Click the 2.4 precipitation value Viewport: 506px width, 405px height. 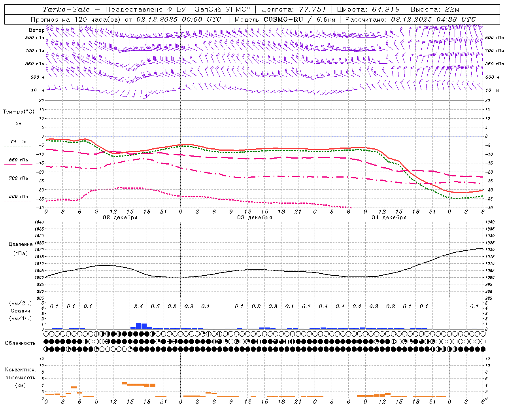click(x=138, y=306)
